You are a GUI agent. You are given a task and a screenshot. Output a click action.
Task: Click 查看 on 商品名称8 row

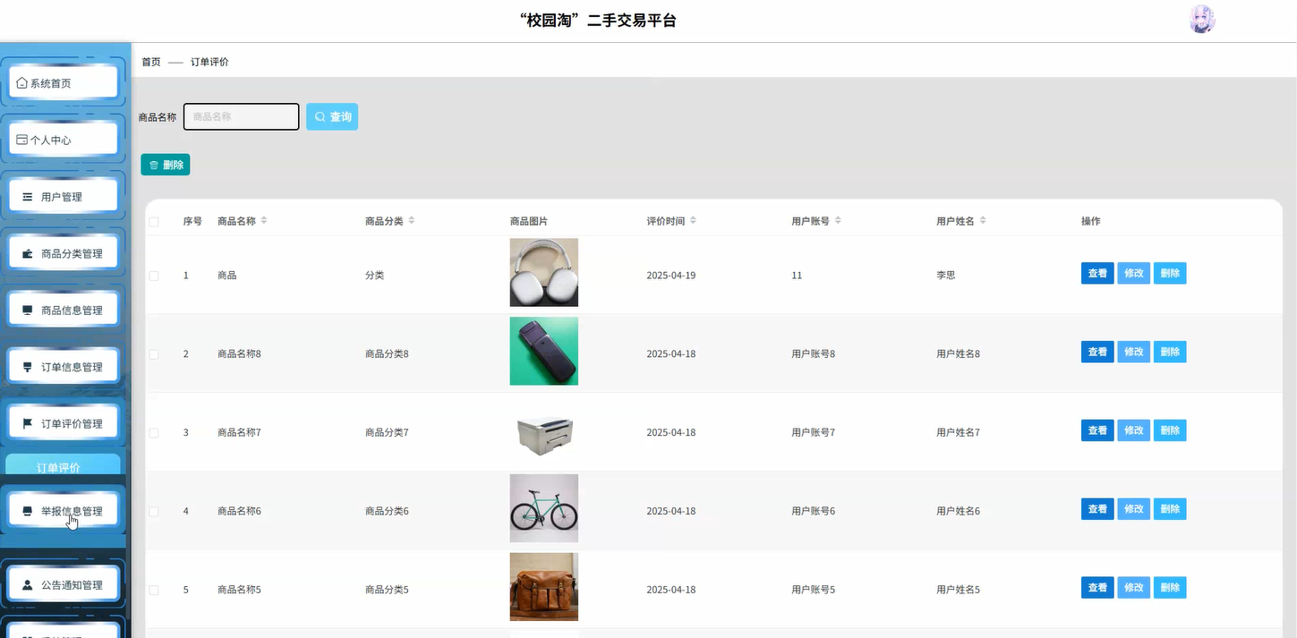(x=1096, y=352)
